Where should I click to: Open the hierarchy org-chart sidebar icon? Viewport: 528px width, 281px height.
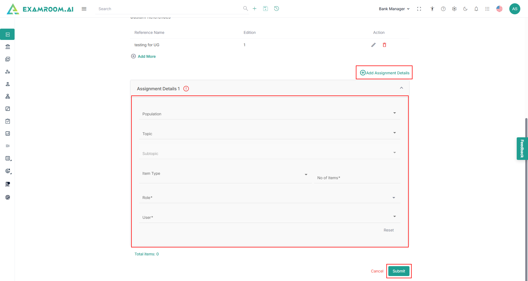(x=8, y=96)
